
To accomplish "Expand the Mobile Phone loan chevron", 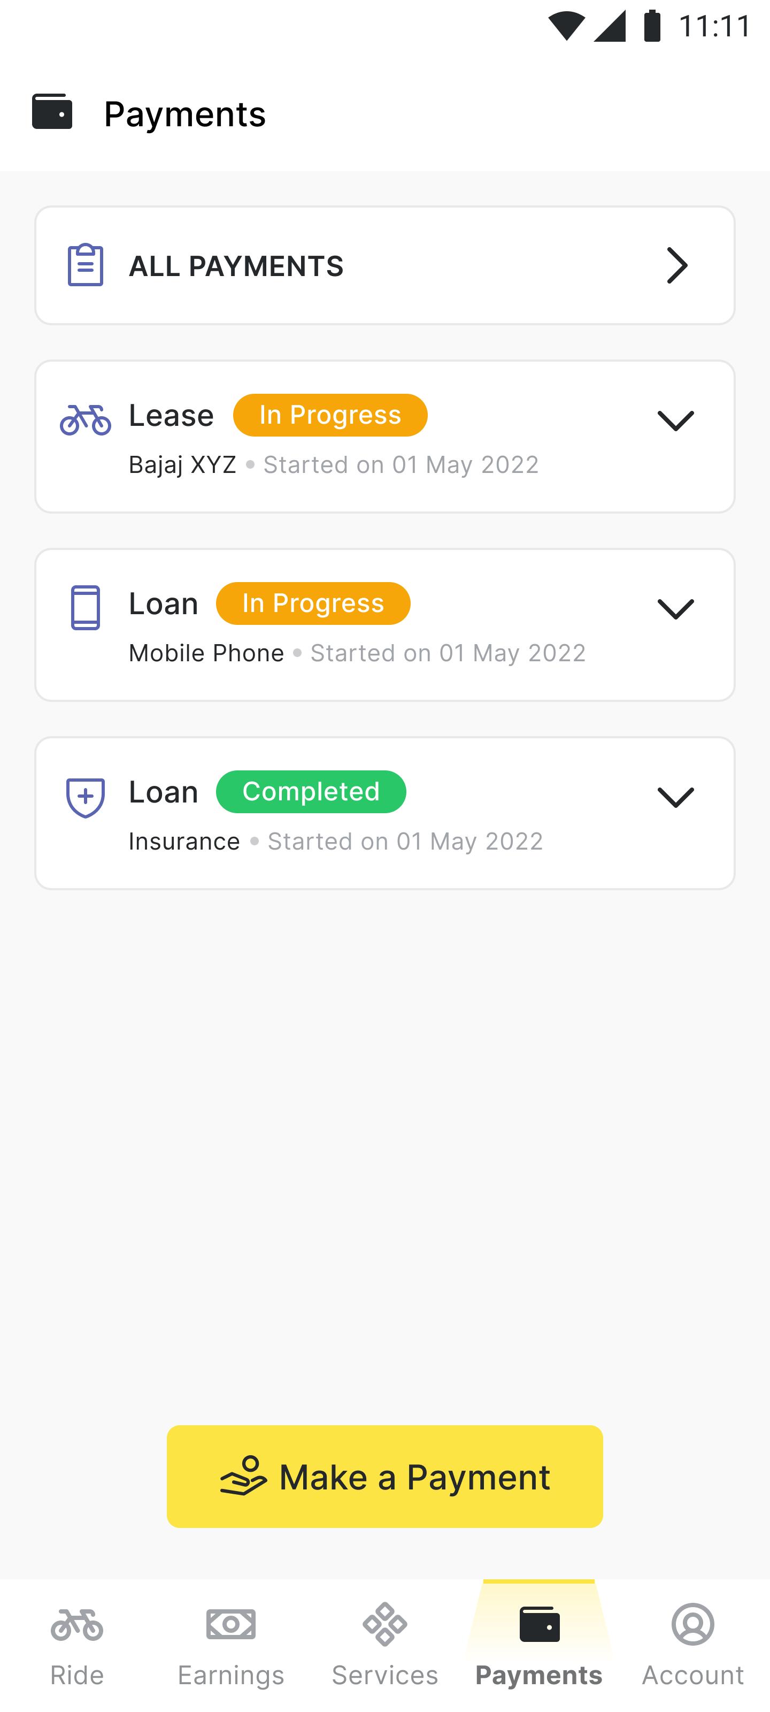I will [676, 609].
